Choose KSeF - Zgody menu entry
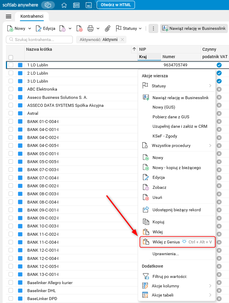This screenshot has height=303, width=229. [x=177, y=136]
